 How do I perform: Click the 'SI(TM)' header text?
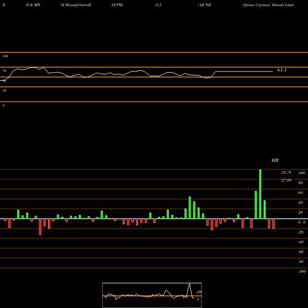click(x=117, y=5)
